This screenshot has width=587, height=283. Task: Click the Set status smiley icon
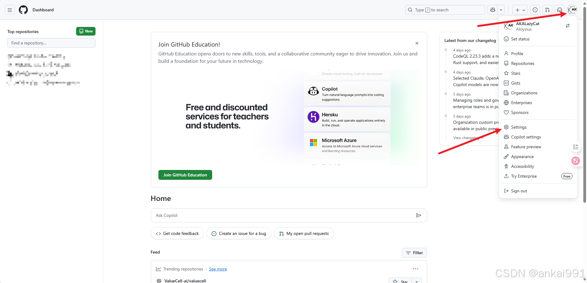pos(506,39)
